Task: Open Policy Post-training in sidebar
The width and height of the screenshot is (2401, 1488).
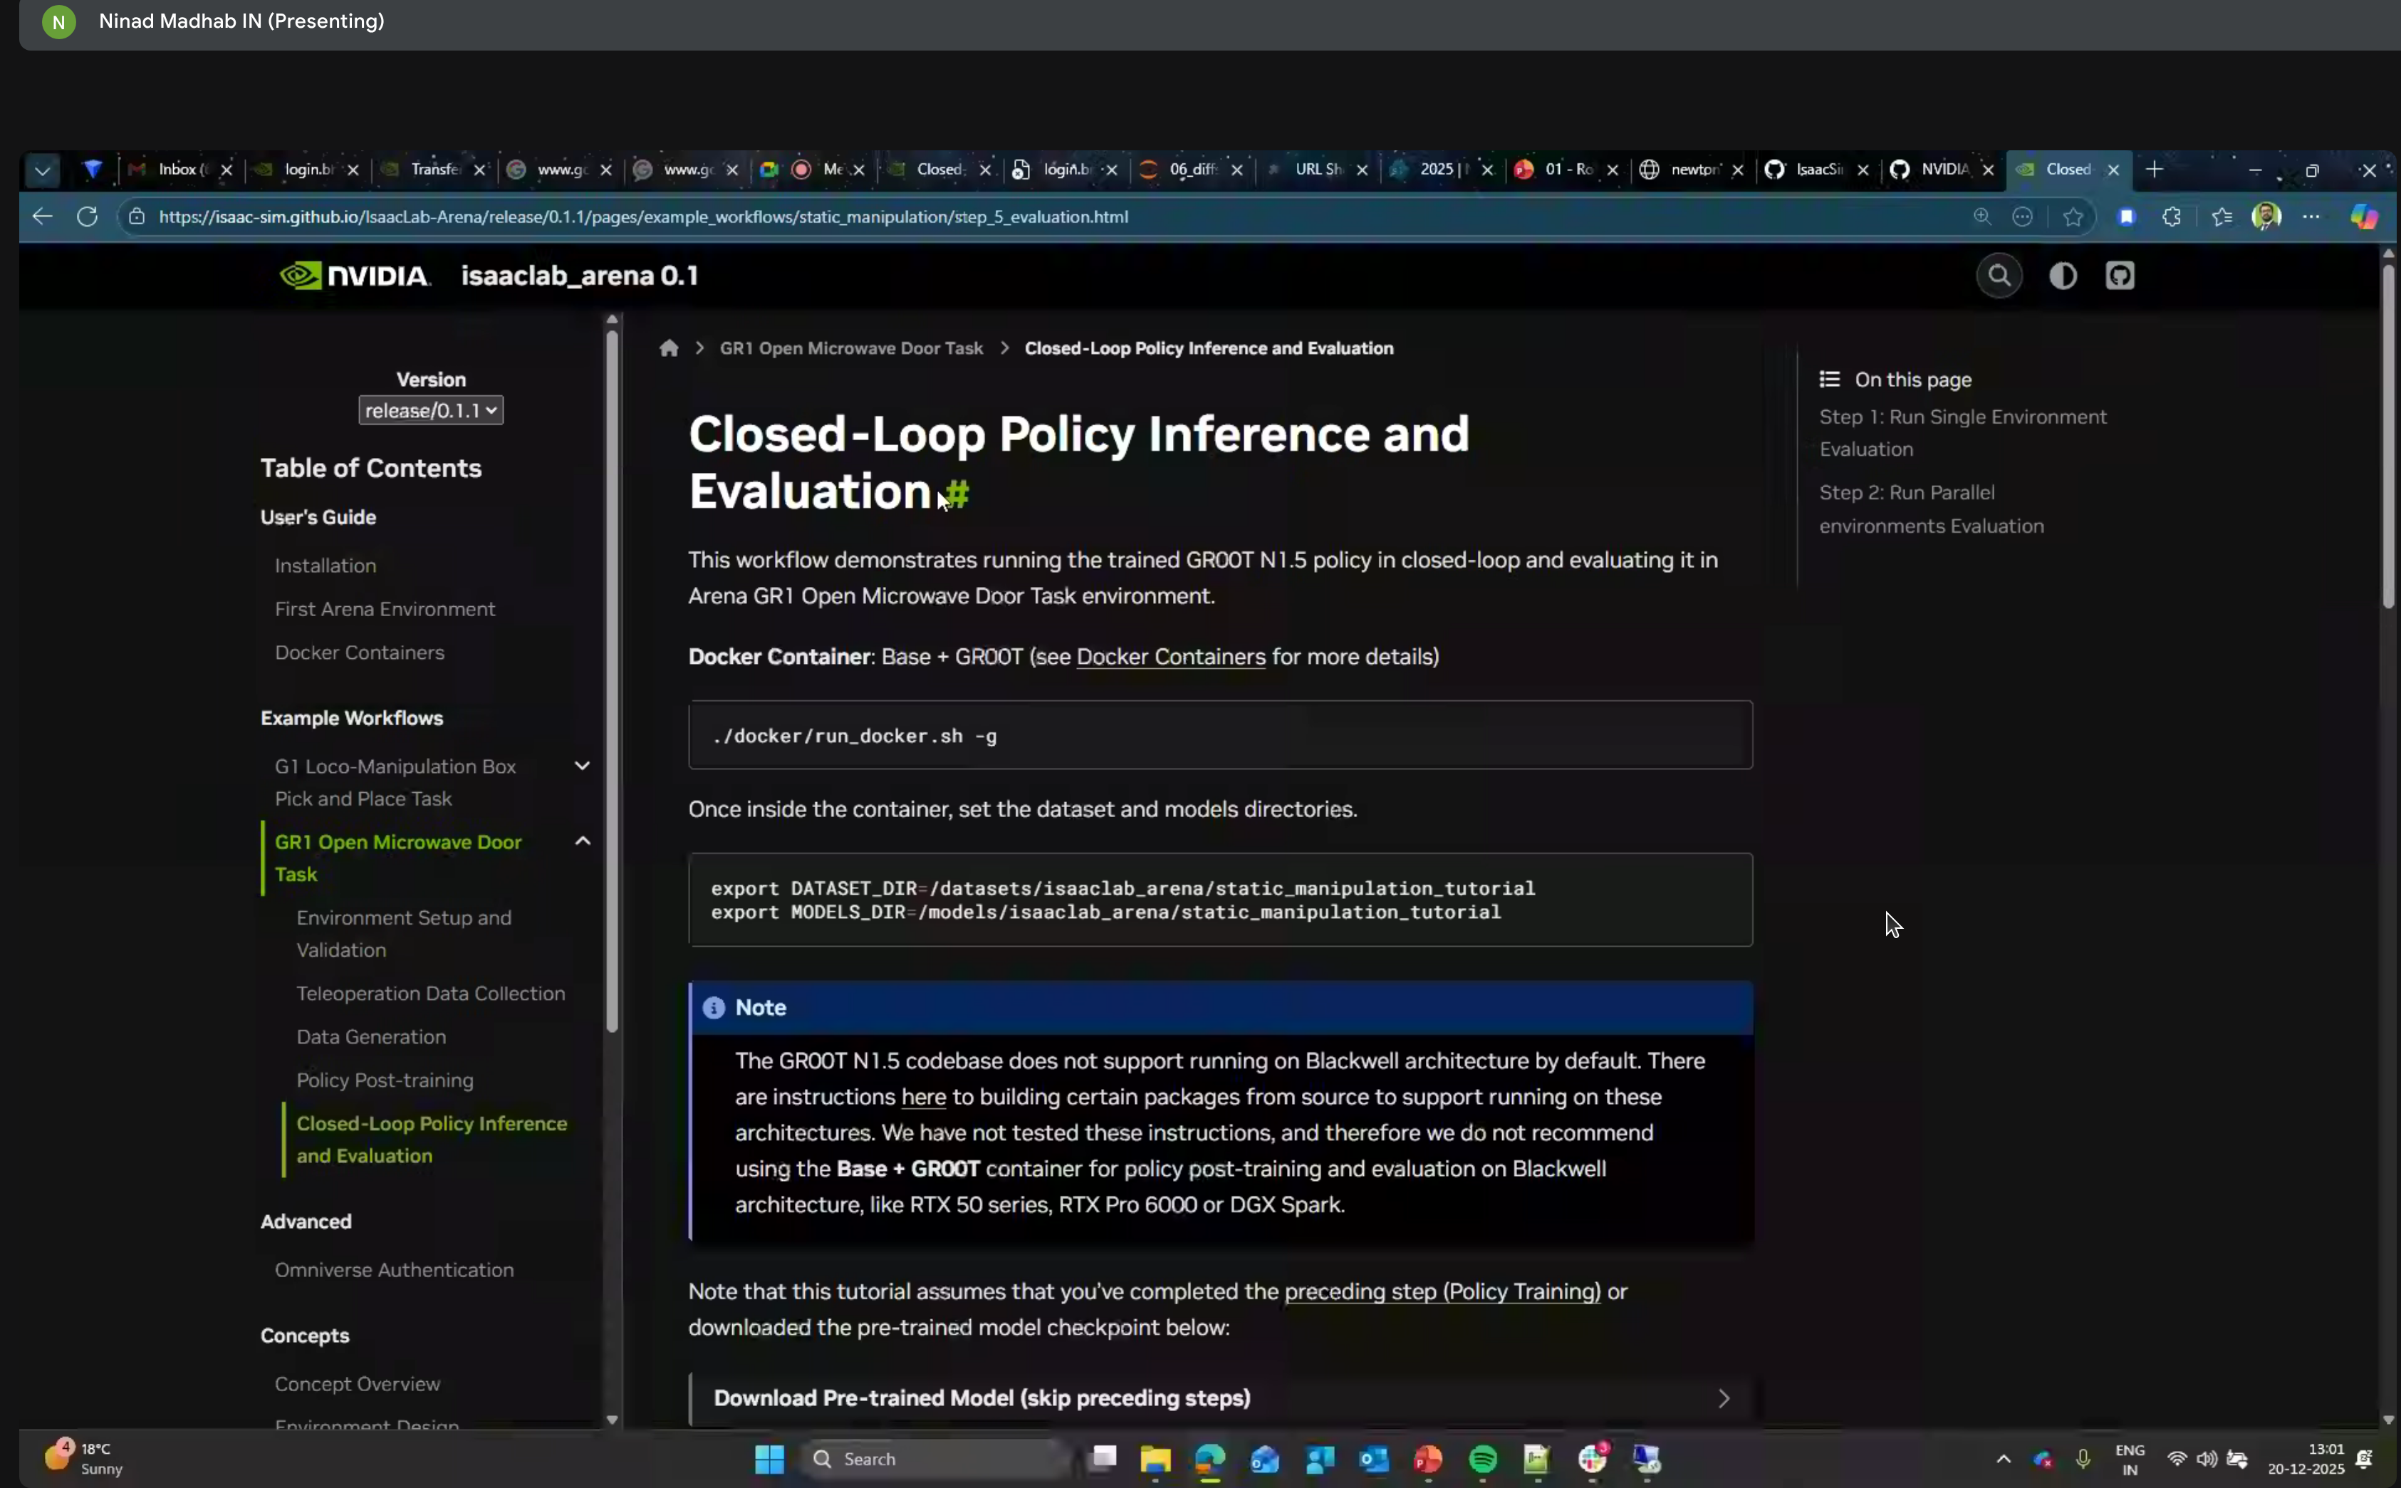Action: [385, 1080]
